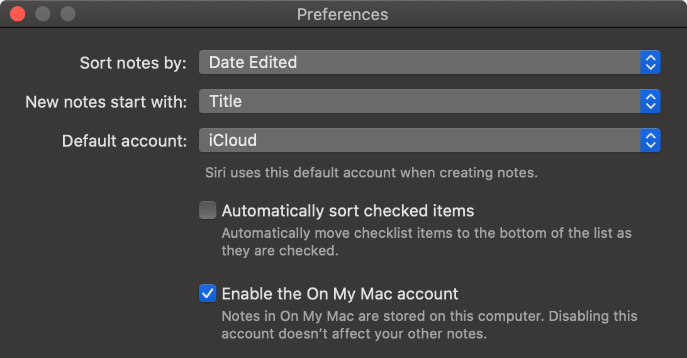687x358 pixels.
Task: Click the Default account label
Action: tap(124, 141)
